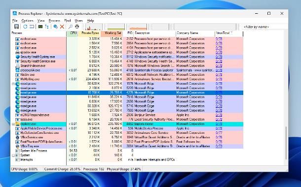Click the CPU usage history mini graph
This screenshot has height=187, width=301.
[x=93, y=27]
